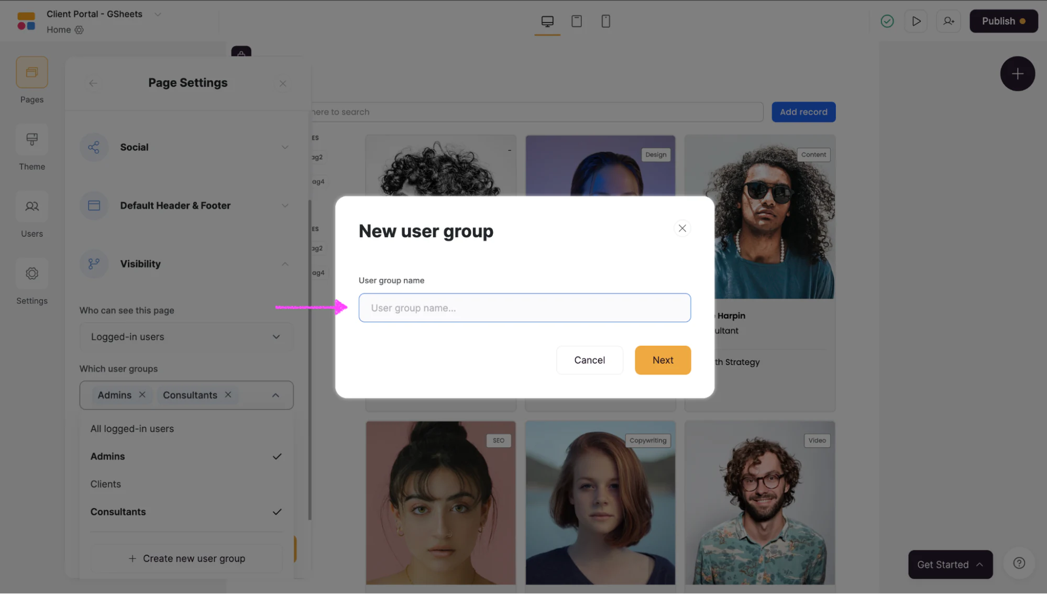Click the Cancel button
The width and height of the screenshot is (1047, 594).
point(589,360)
